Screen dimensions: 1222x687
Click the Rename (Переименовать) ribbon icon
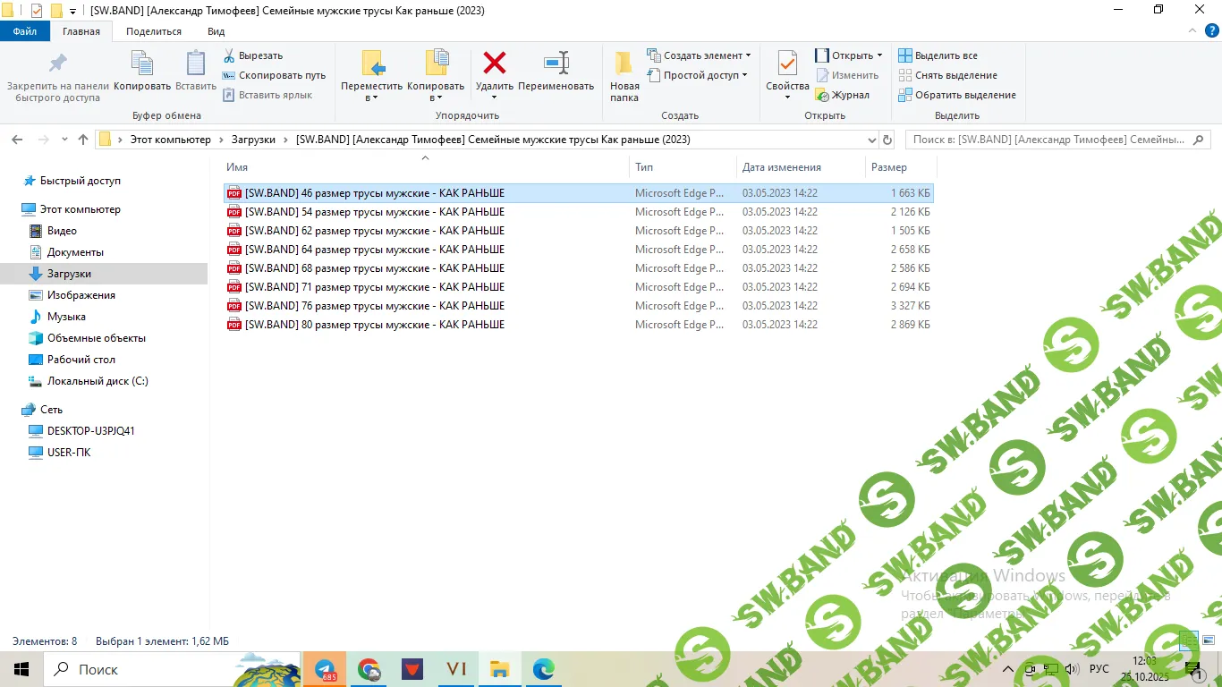[556, 64]
